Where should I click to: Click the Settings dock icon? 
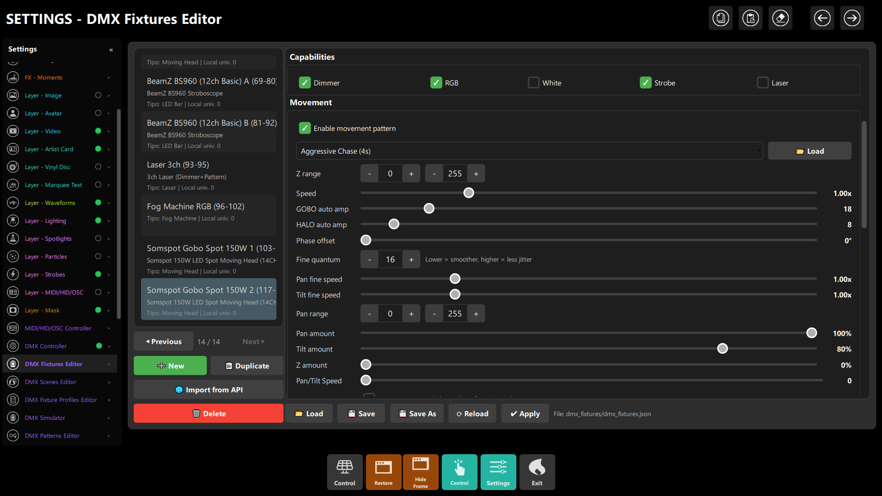click(498, 472)
